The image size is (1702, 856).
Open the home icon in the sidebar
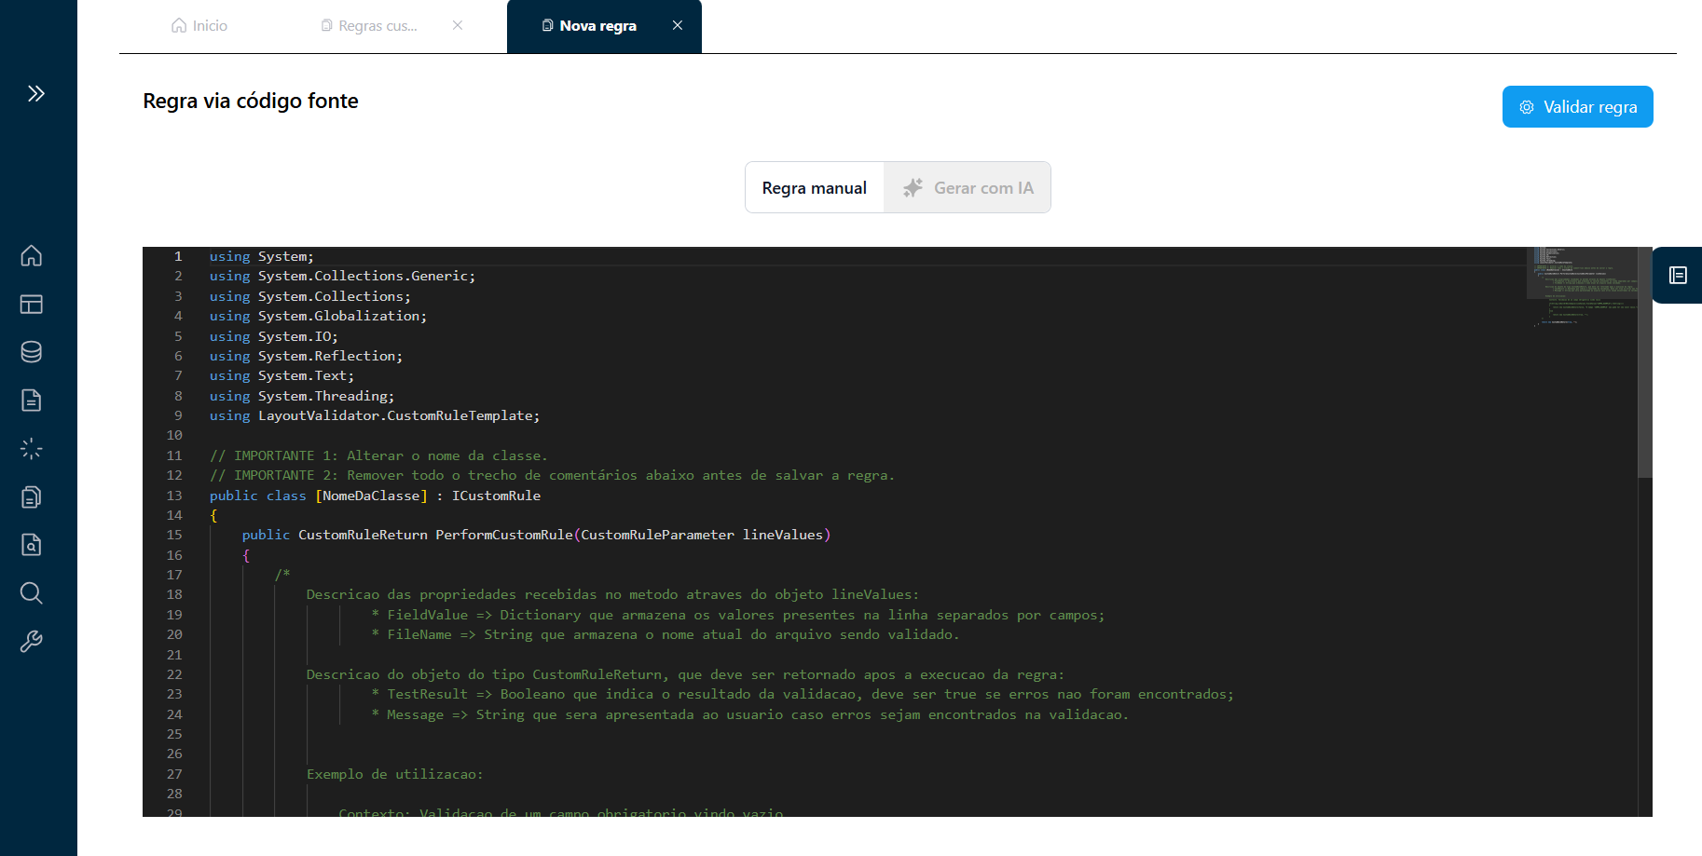pyautogui.click(x=32, y=255)
